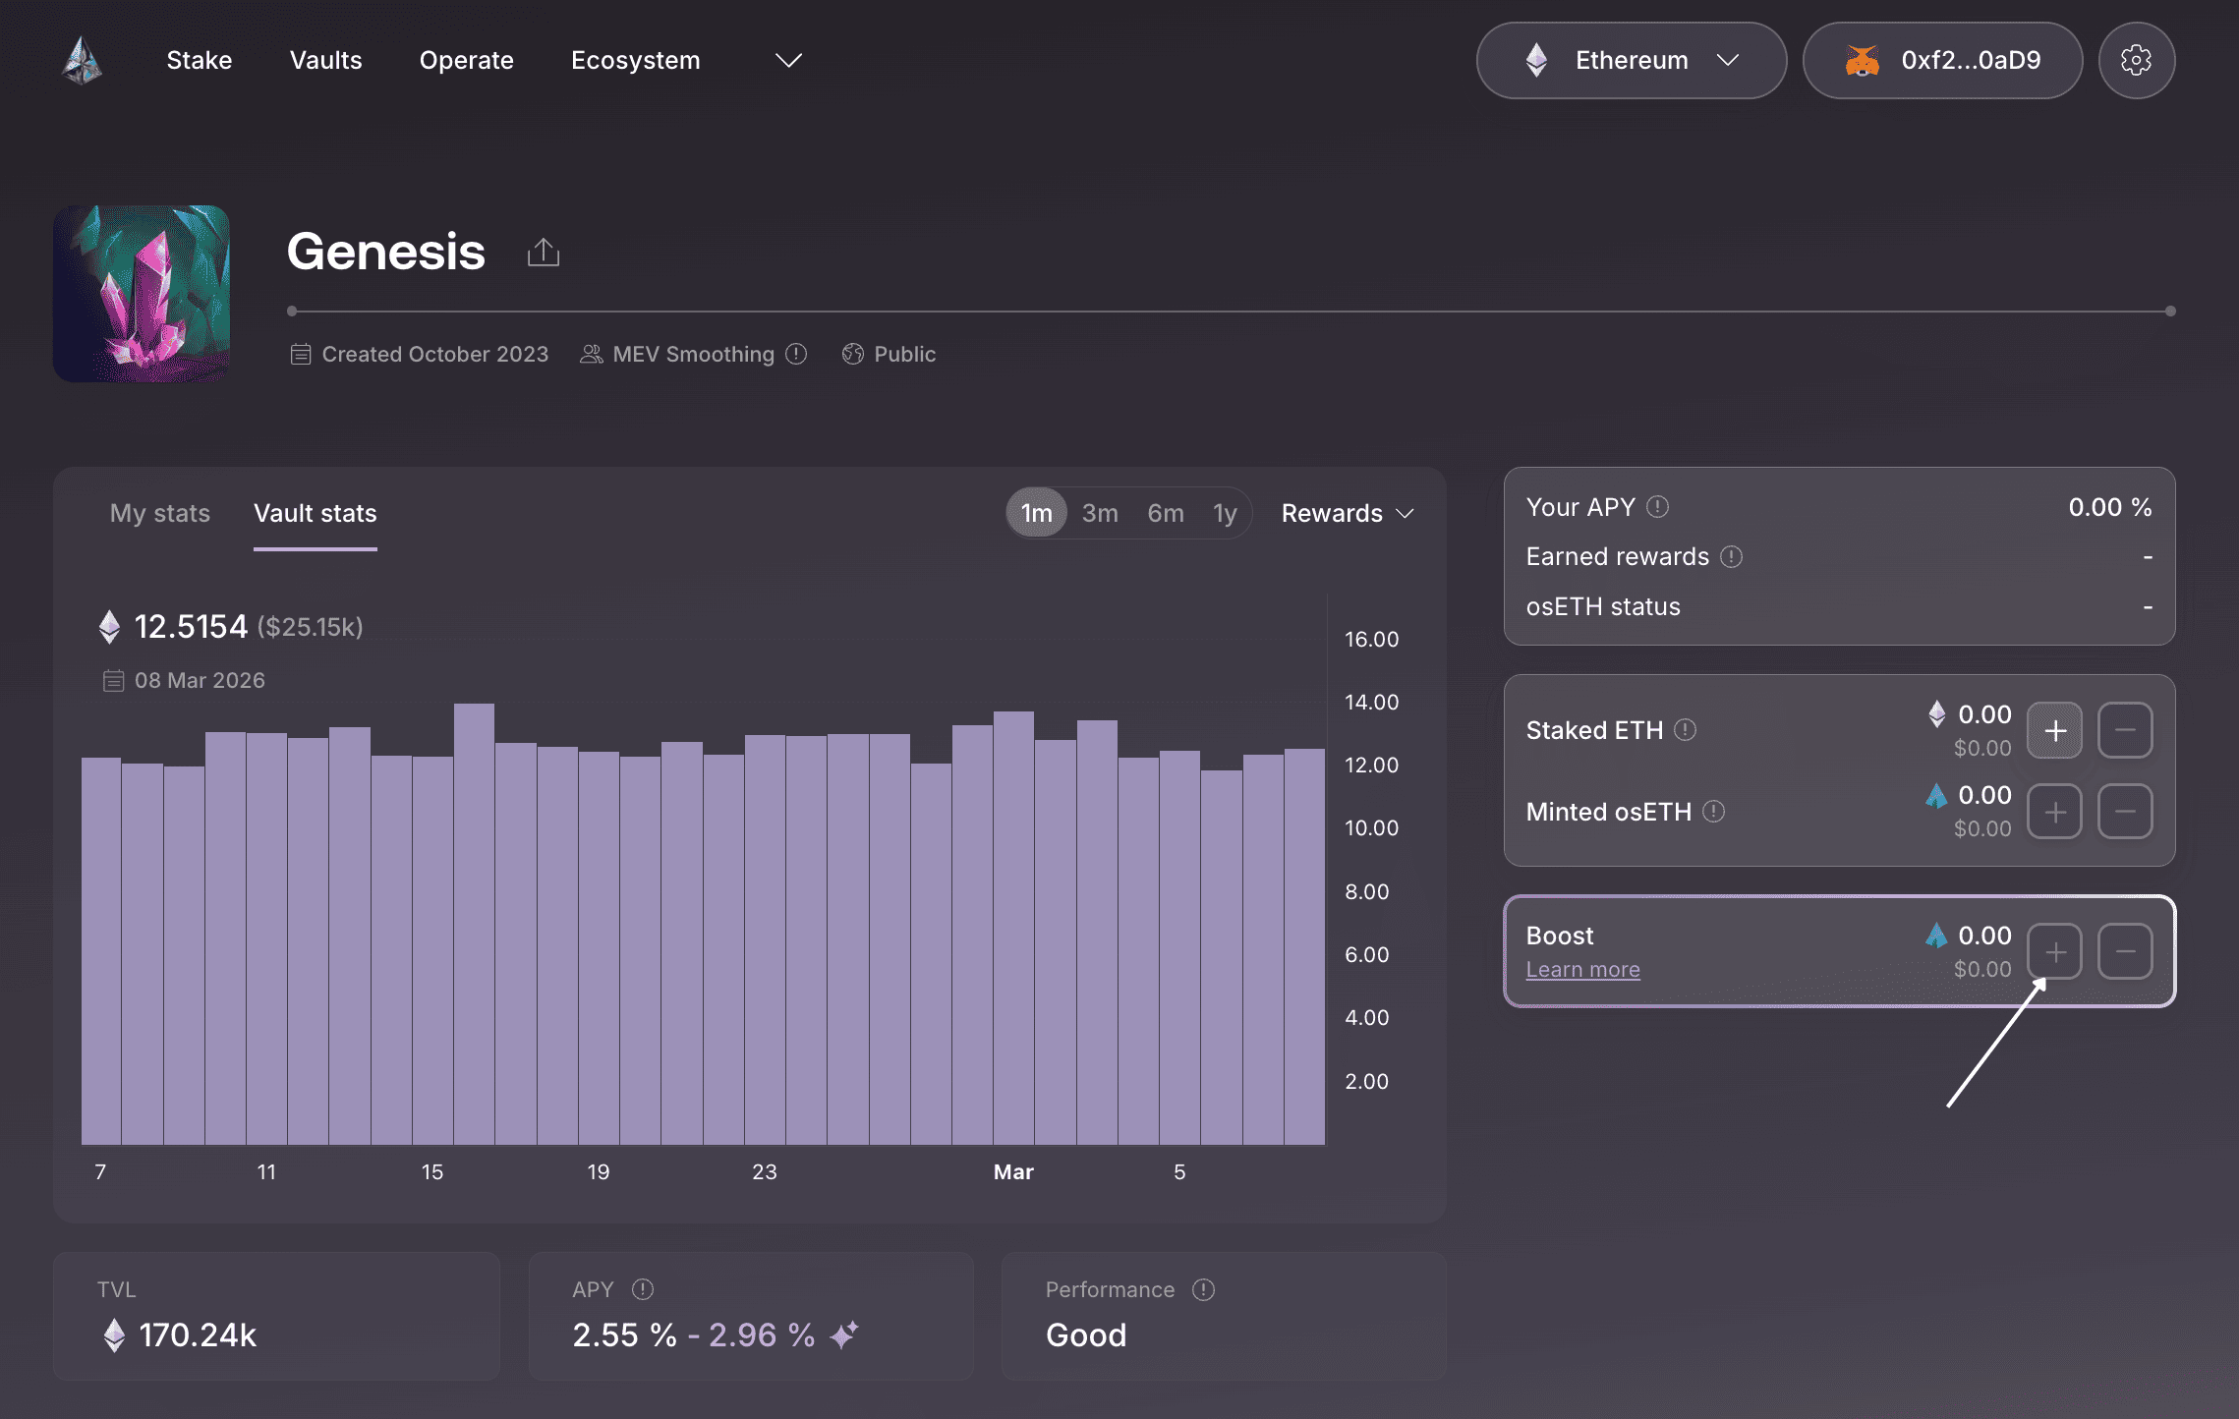Click the Boost plus icon

click(2054, 951)
